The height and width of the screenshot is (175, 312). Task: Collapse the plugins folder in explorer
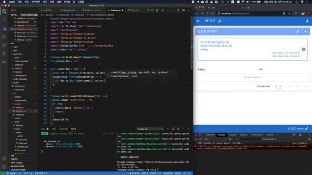[x=18, y=104]
